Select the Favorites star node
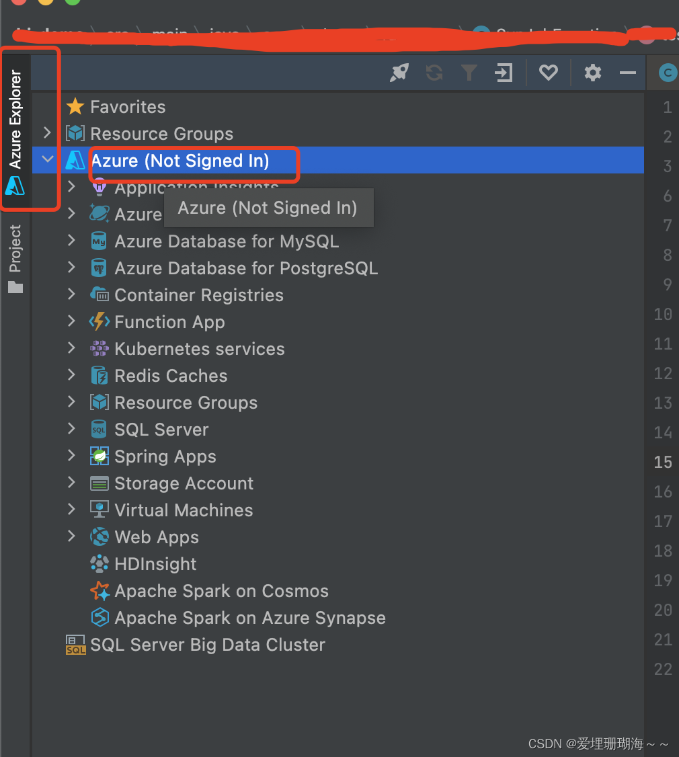 point(116,107)
